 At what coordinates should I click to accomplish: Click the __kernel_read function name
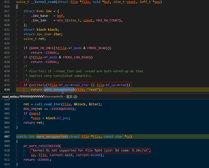[45, 2]
